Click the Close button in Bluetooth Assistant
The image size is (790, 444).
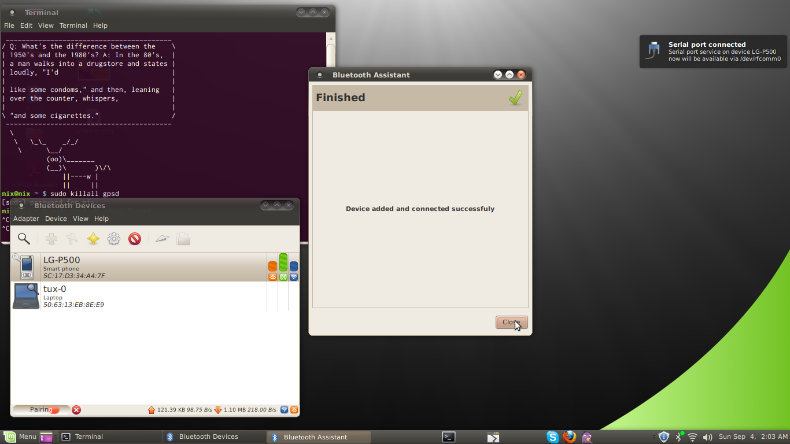511,323
